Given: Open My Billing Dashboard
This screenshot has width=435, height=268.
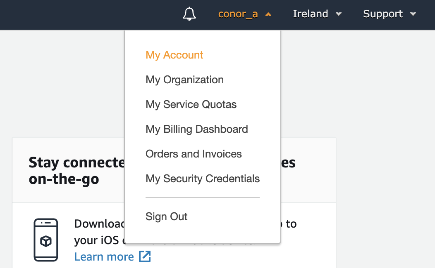Looking at the screenshot, I should point(196,129).
